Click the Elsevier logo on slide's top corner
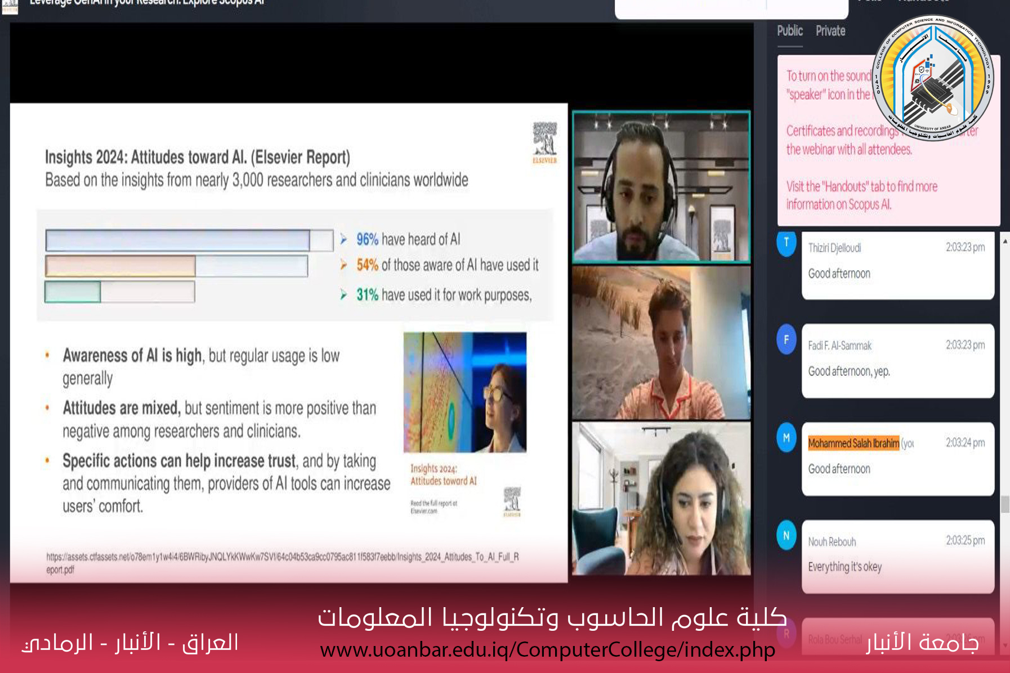This screenshot has height=673, width=1010. point(544,143)
